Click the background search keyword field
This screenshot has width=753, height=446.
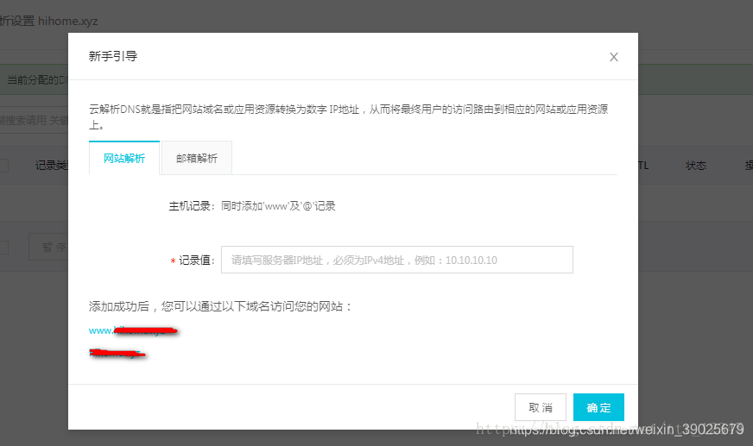point(34,120)
